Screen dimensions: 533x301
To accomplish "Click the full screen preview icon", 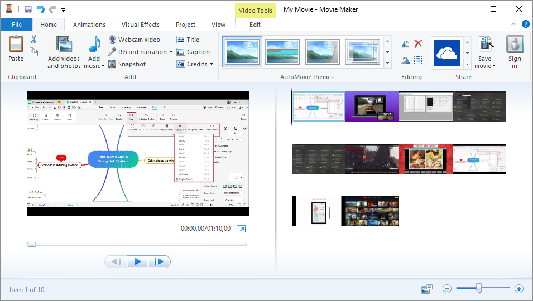I will point(241,229).
